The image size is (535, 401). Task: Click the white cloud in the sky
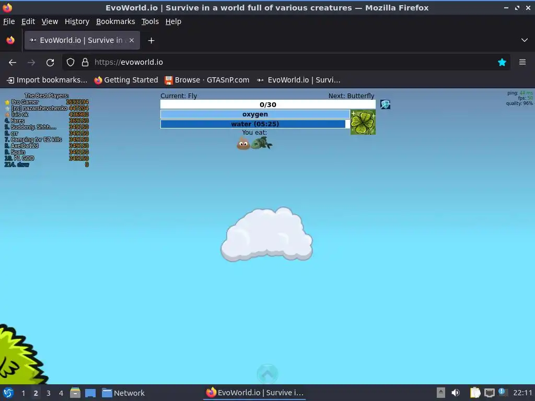tap(266, 234)
